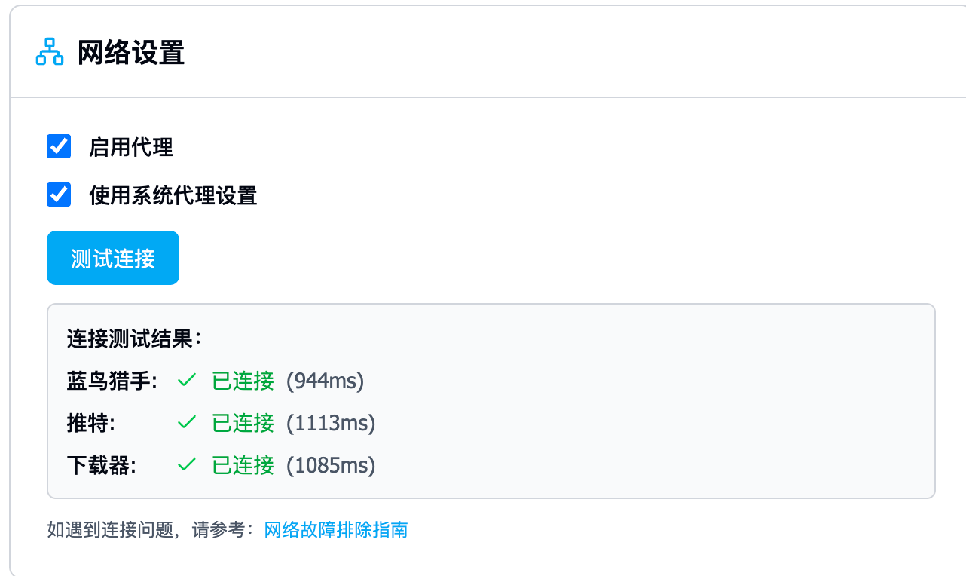
Task: Open the 网络故障排除指南 link
Action: pyautogui.click(x=336, y=530)
